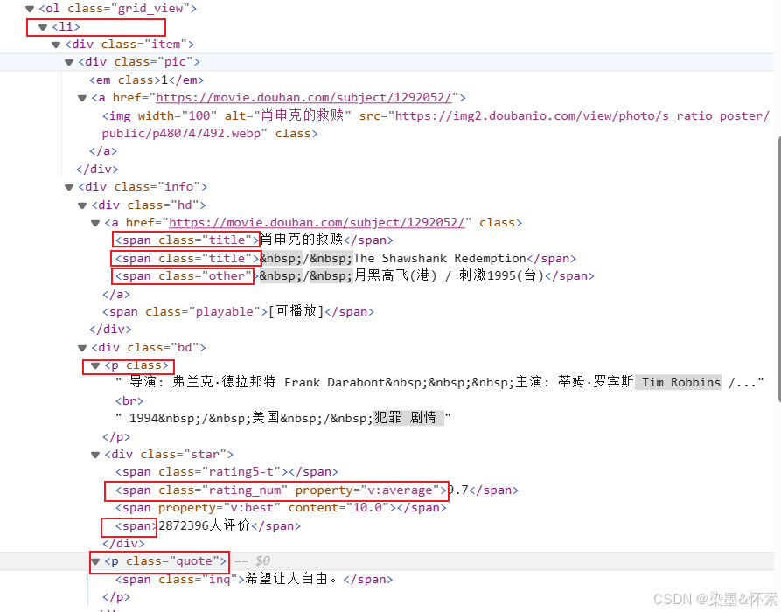Collapse the div class="star" node
The image size is (781, 612).
point(95,455)
